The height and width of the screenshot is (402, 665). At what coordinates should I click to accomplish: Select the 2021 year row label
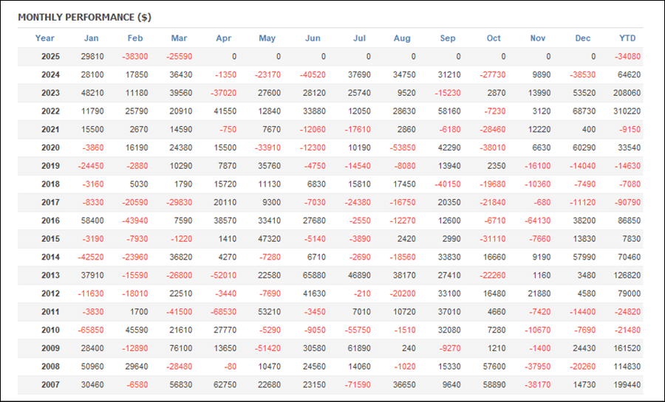pyautogui.click(x=50, y=130)
